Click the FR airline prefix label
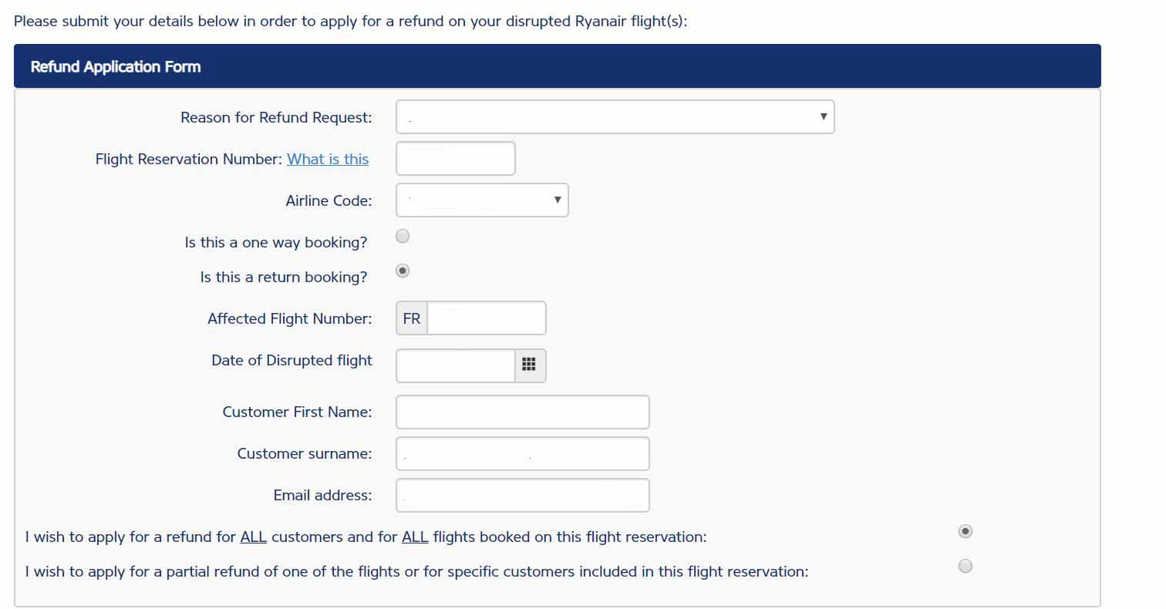 point(411,318)
